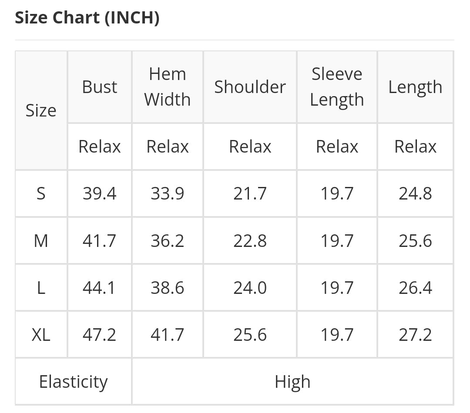Click the High elasticity value

tap(292, 382)
